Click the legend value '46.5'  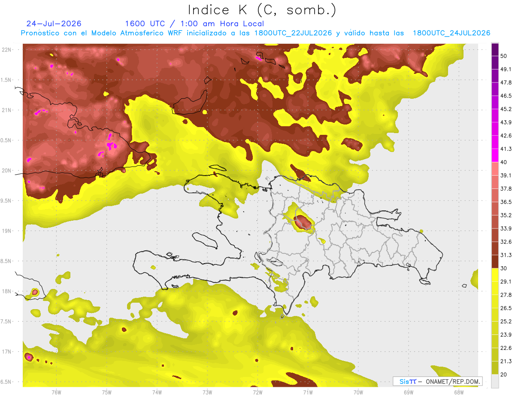point(506,96)
